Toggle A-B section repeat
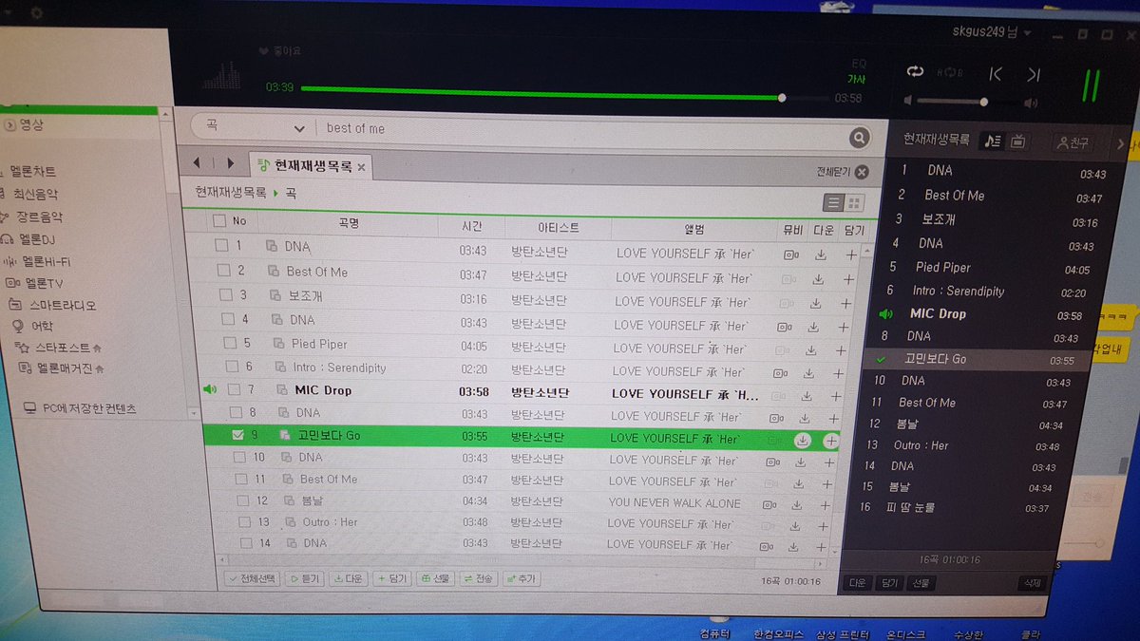This screenshot has width=1140, height=641. click(x=951, y=73)
